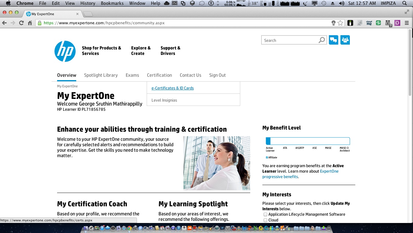Image resolution: width=413 pixels, height=233 pixels.
Task: Click the green sync extension icon
Action: [x=378, y=23]
